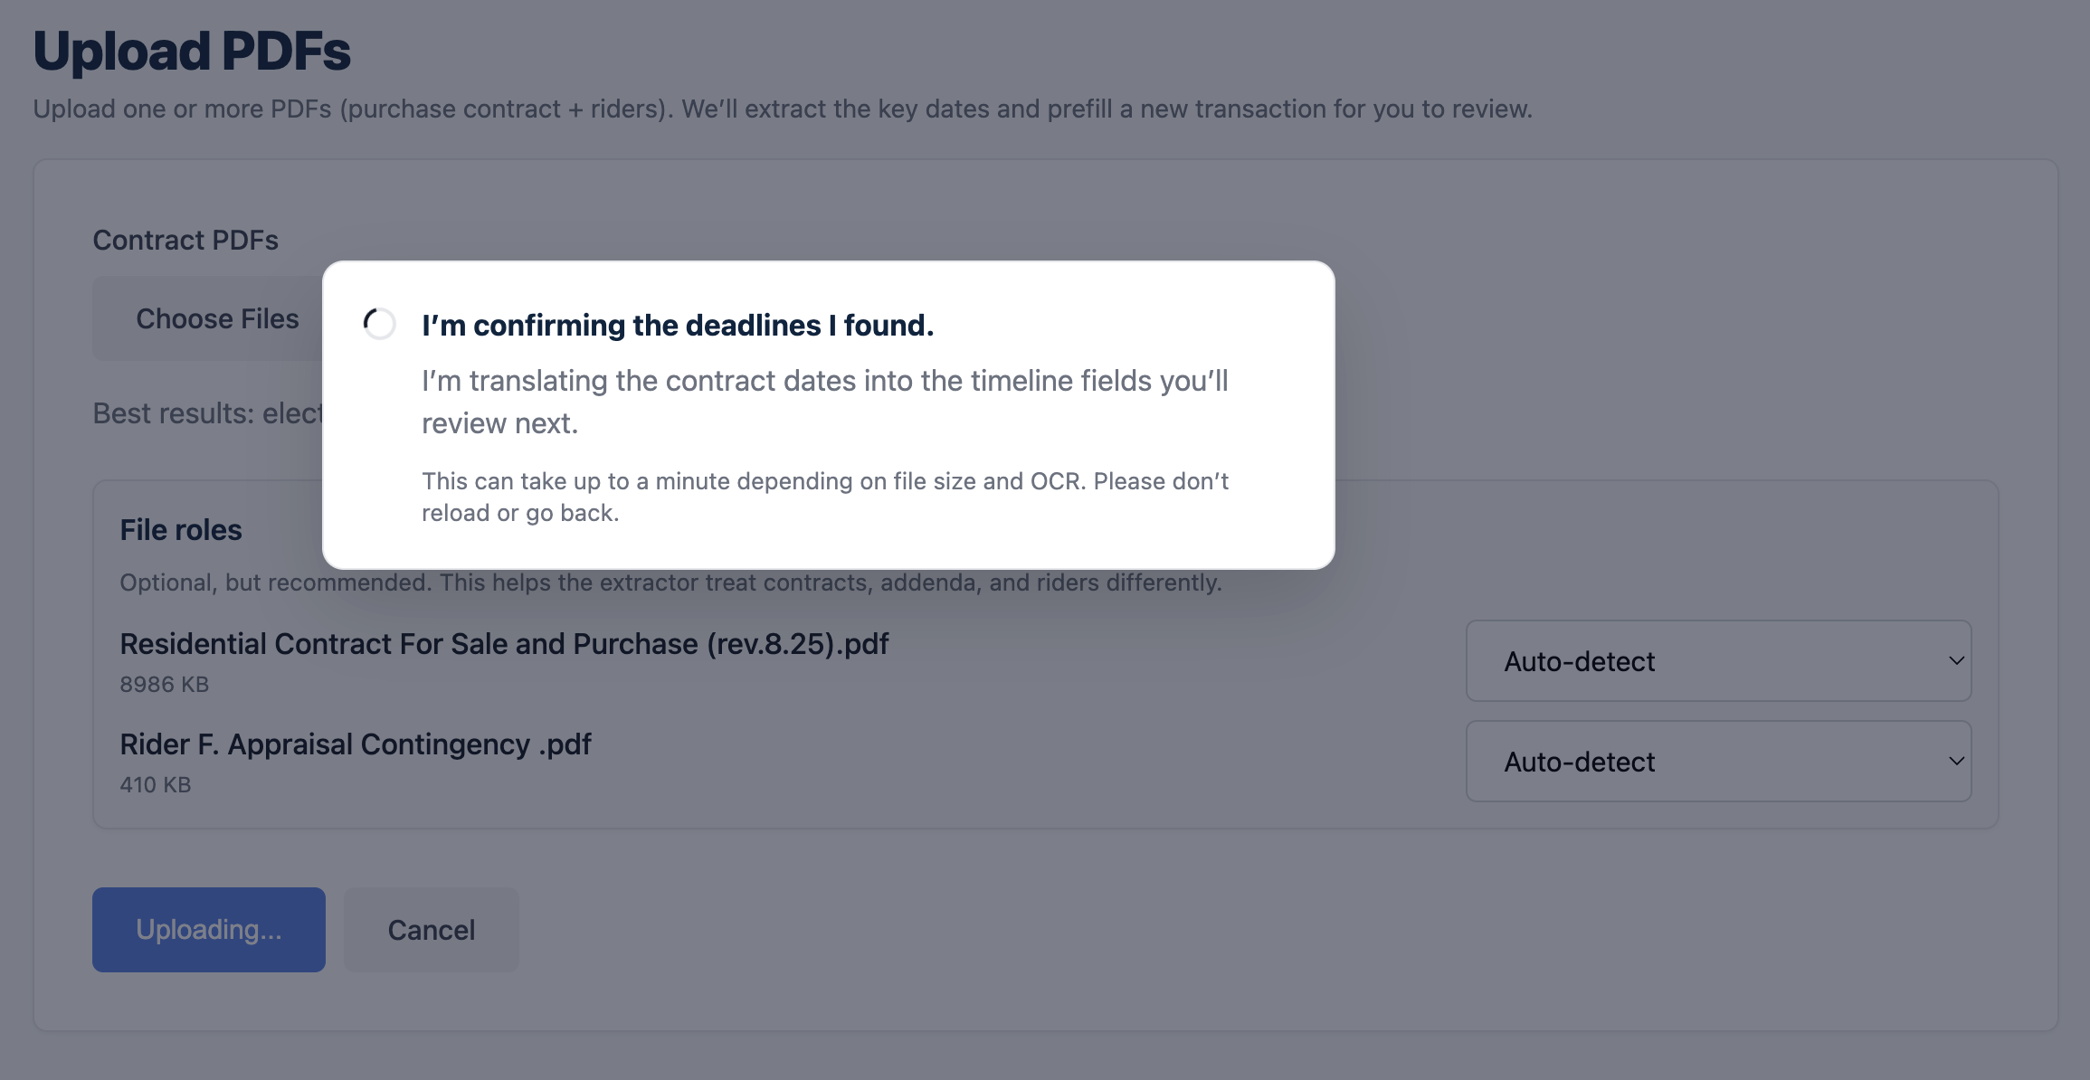
Task: Click the Upload PDFs page title
Action: click(x=192, y=50)
